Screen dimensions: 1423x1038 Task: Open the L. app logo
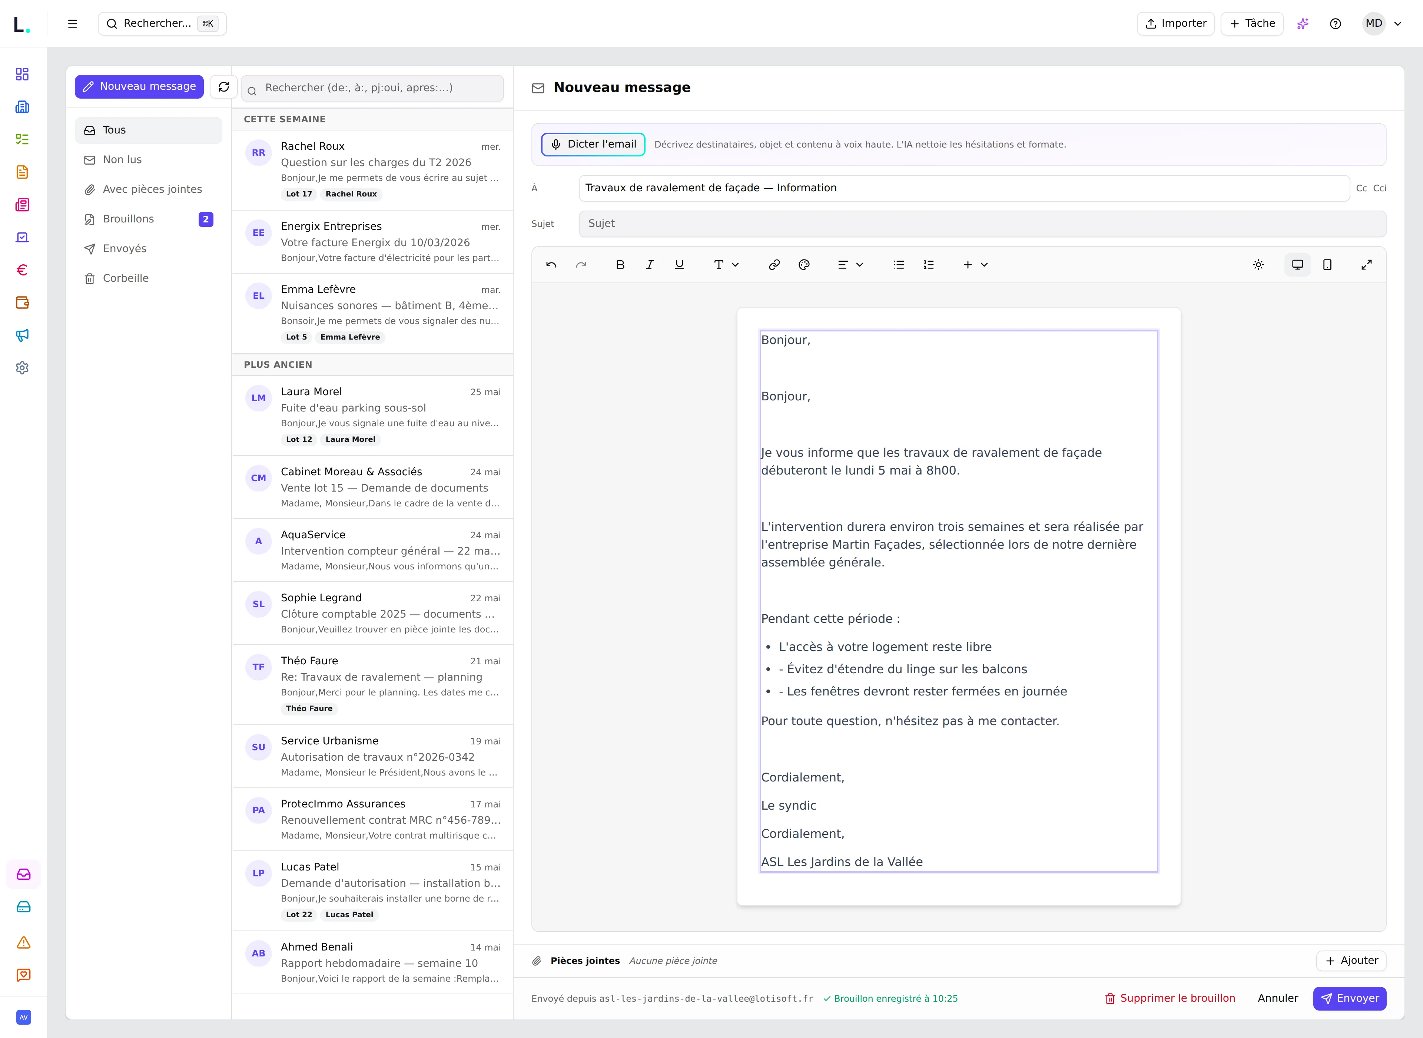[x=22, y=24]
